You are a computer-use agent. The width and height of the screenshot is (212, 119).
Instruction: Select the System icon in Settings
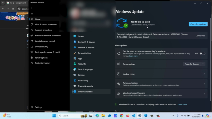(75, 36)
